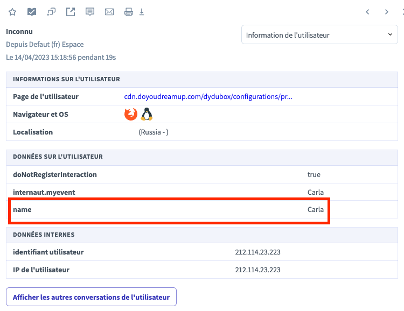
Task: Click the download arrow icon
Action: point(142,12)
